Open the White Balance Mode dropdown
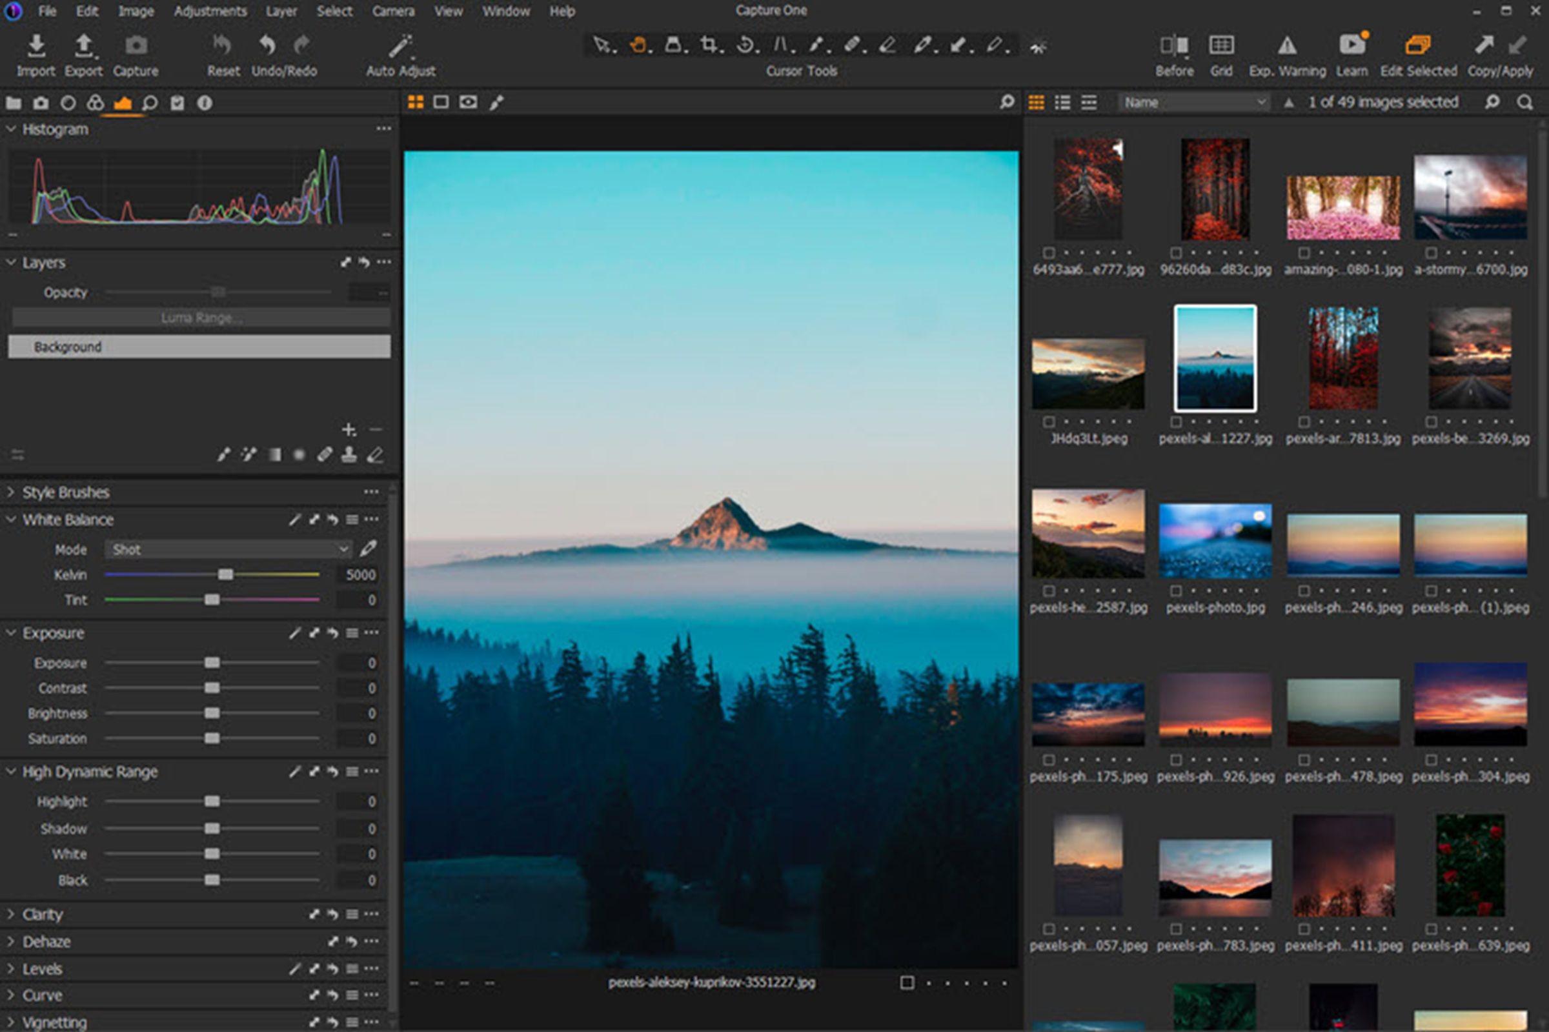This screenshot has width=1549, height=1032. click(228, 549)
